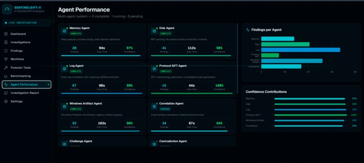364x163 pixels.
Task: Click the Challenge Agent card title
Action: (x=81, y=141)
